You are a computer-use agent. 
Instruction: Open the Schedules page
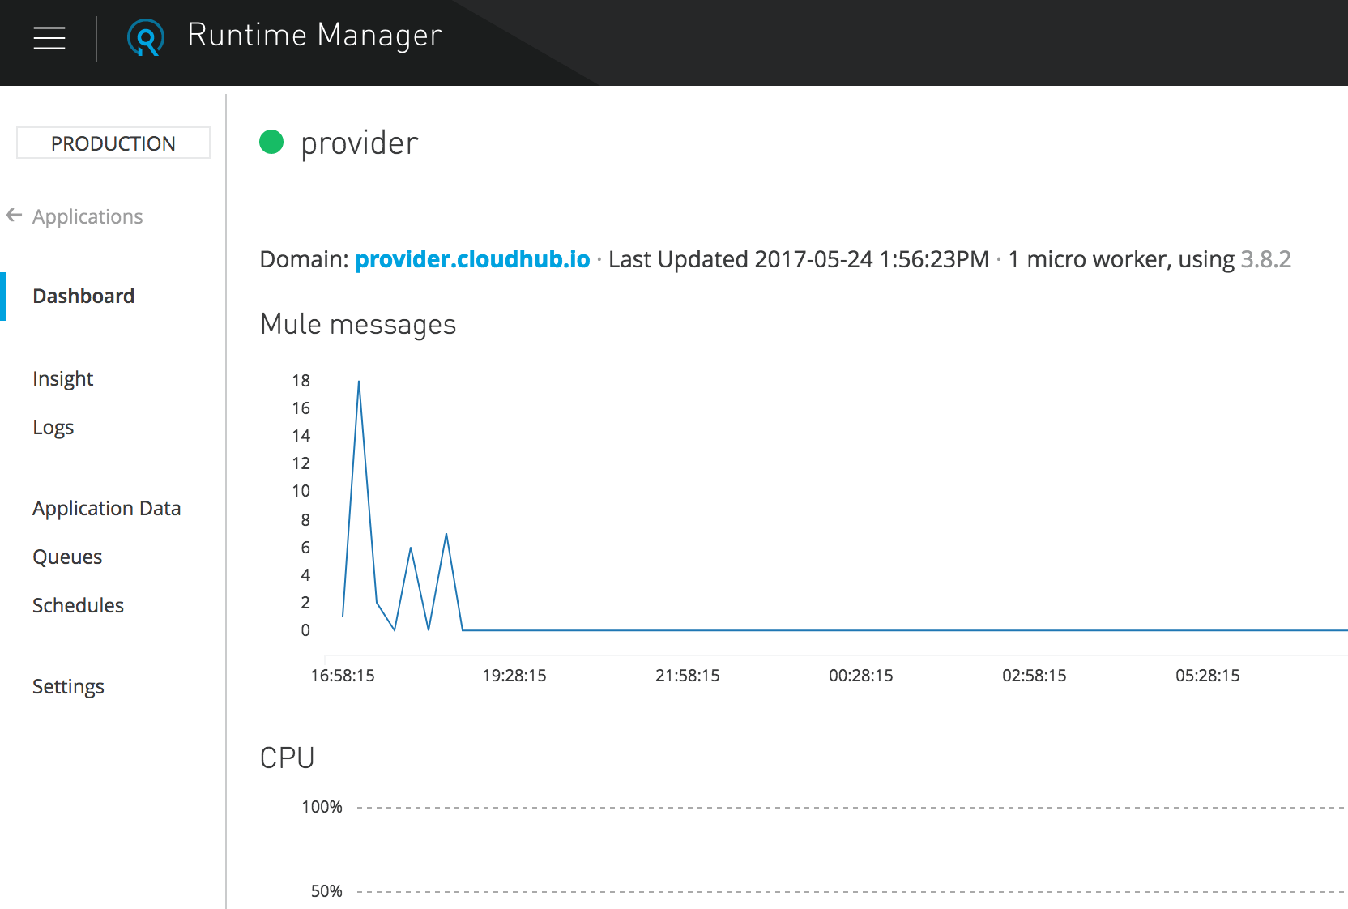click(x=78, y=605)
